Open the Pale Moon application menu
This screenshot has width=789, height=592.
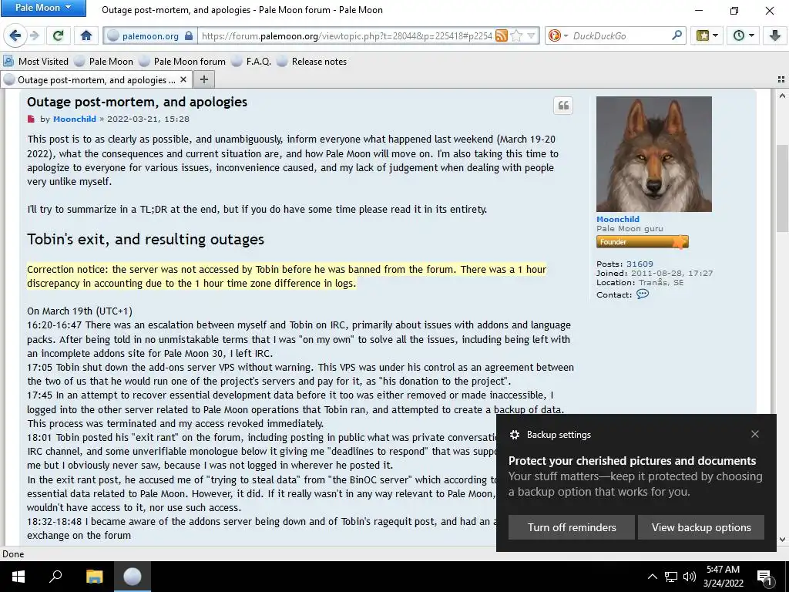[x=43, y=8]
